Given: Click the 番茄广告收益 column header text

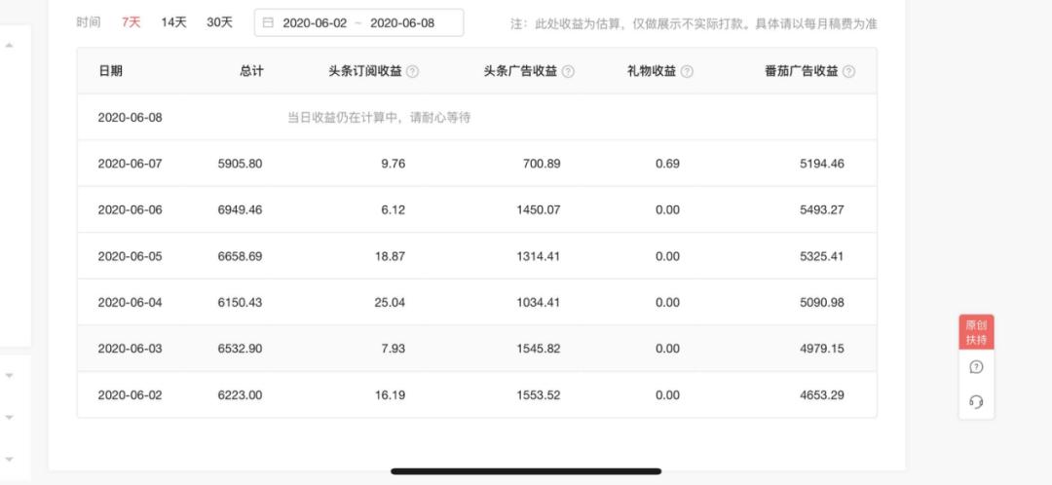Looking at the screenshot, I should click(x=802, y=71).
